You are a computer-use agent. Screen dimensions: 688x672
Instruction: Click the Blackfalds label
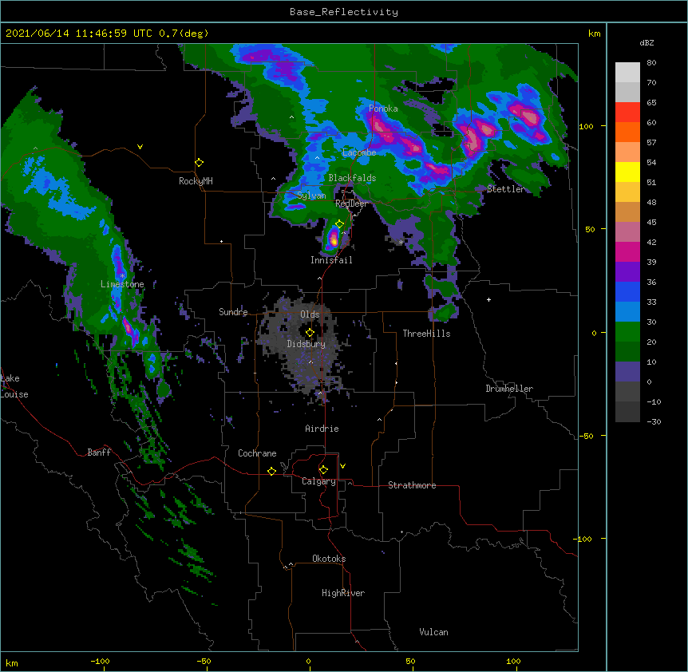pyautogui.click(x=352, y=178)
